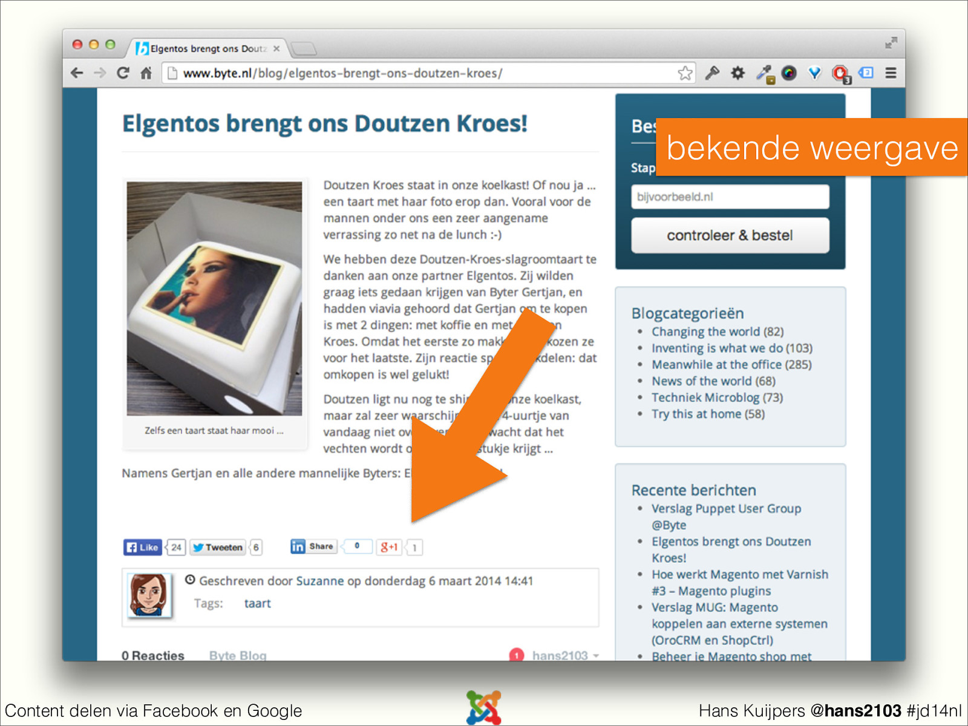Enter fullscreen with the window's expand arrows

(x=891, y=43)
